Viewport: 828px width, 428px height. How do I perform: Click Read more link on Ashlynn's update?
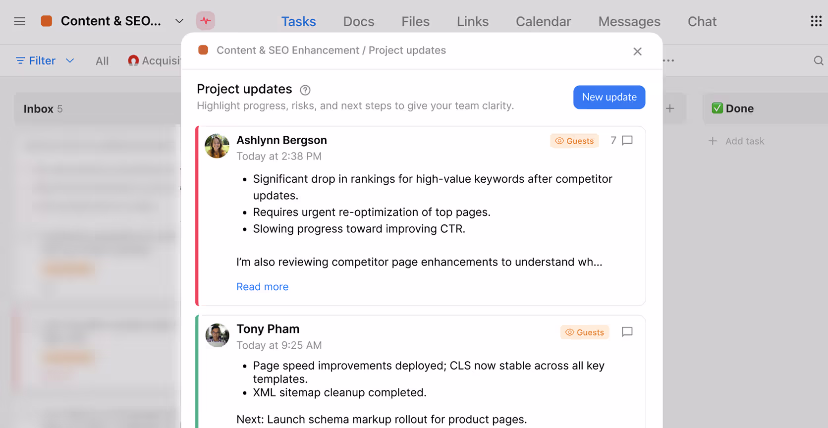tap(262, 287)
